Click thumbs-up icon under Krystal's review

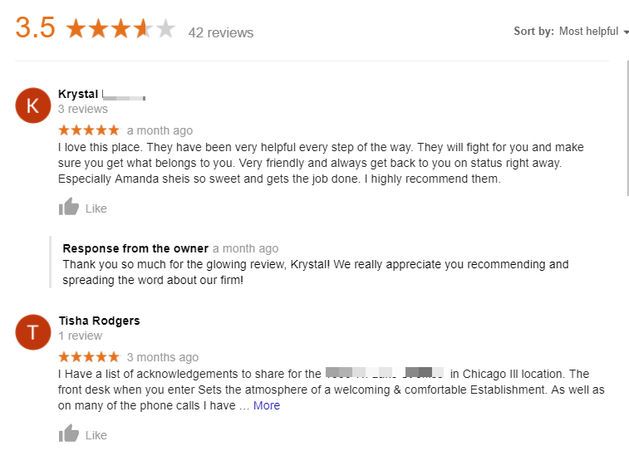click(x=69, y=208)
